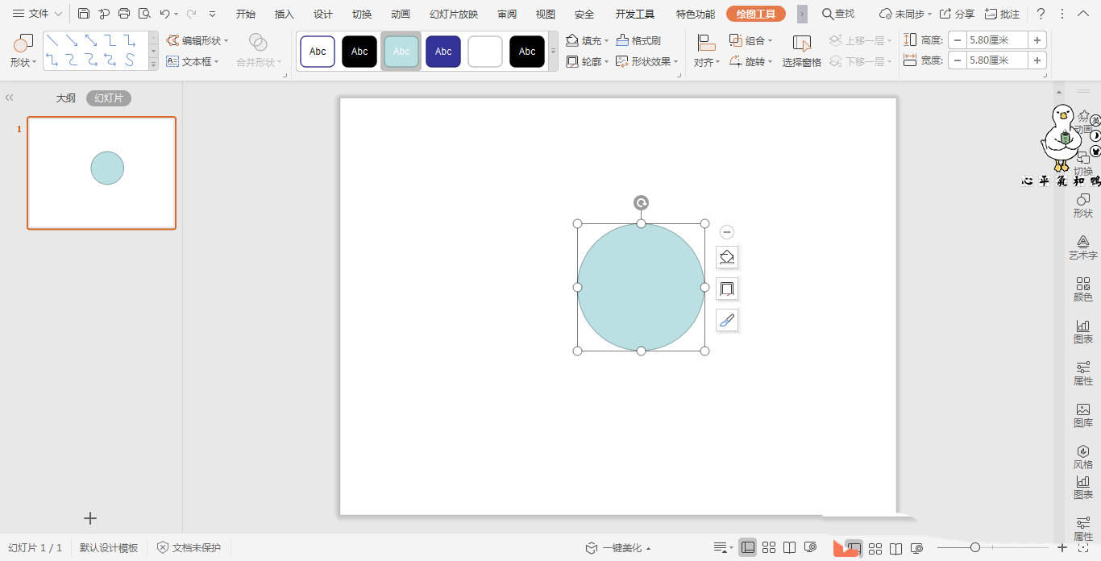This screenshot has width=1101, height=561.
Task: Click the print icon in quick access toolbar
Action: click(x=124, y=14)
